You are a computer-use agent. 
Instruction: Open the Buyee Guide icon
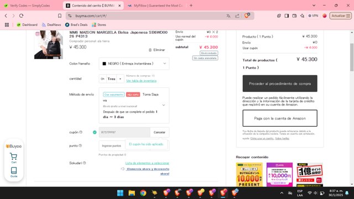14,172
